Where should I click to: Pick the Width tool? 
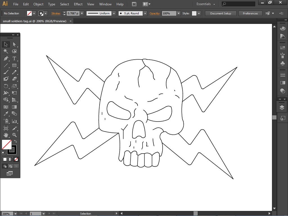coord(6,93)
